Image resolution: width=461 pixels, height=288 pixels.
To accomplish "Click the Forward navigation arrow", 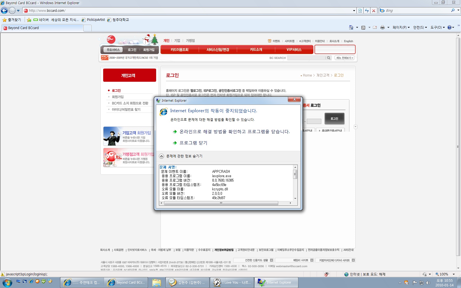I will point(12,10).
